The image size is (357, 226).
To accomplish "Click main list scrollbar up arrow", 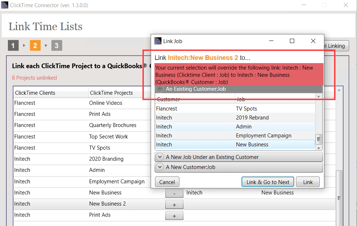I will tap(339, 90).
